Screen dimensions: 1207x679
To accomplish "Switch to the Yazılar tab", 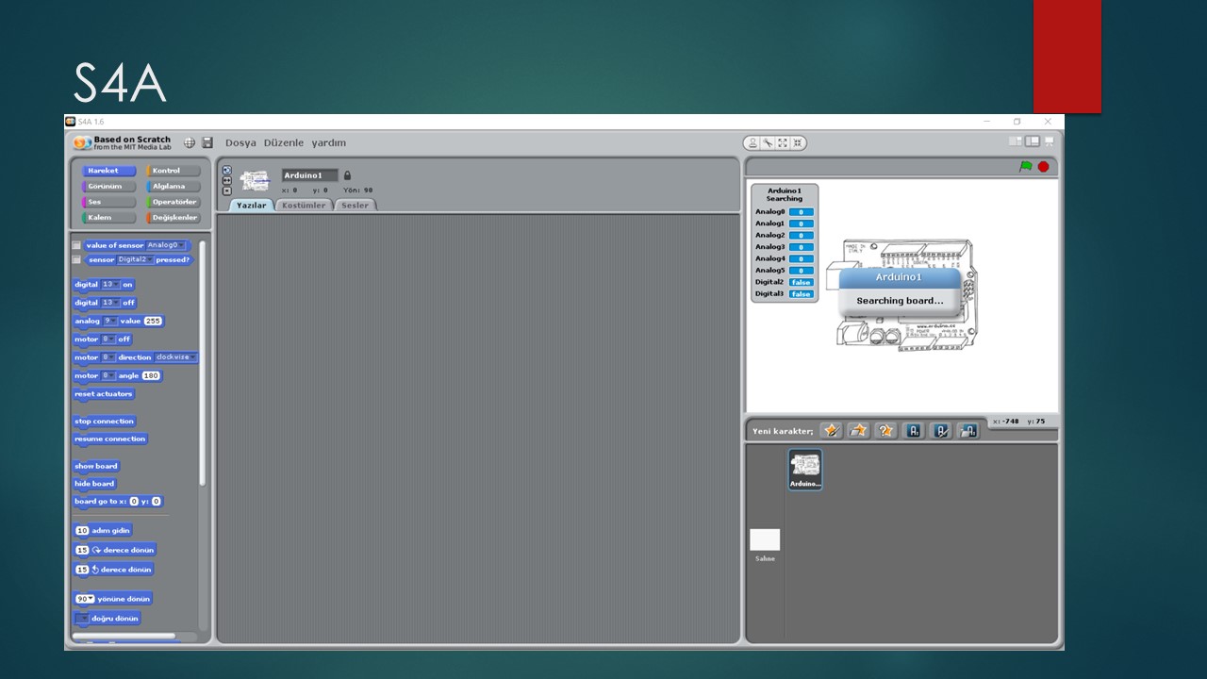I will click(x=252, y=205).
